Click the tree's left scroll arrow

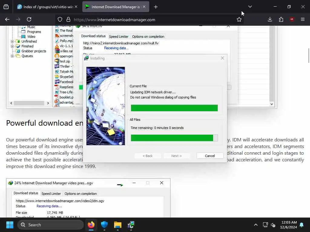pyautogui.click(x=11, y=103)
